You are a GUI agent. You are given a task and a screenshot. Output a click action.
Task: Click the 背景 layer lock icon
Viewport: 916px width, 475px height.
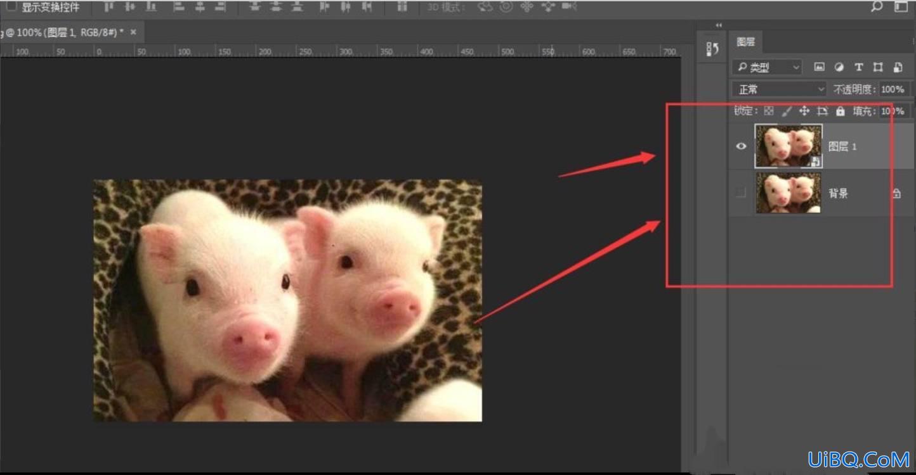[x=896, y=193]
